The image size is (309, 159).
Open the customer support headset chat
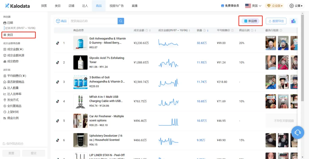[298, 132]
